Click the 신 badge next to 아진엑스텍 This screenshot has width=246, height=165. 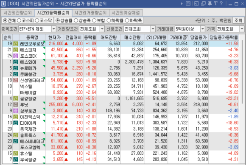pyautogui.click(x=16, y=117)
